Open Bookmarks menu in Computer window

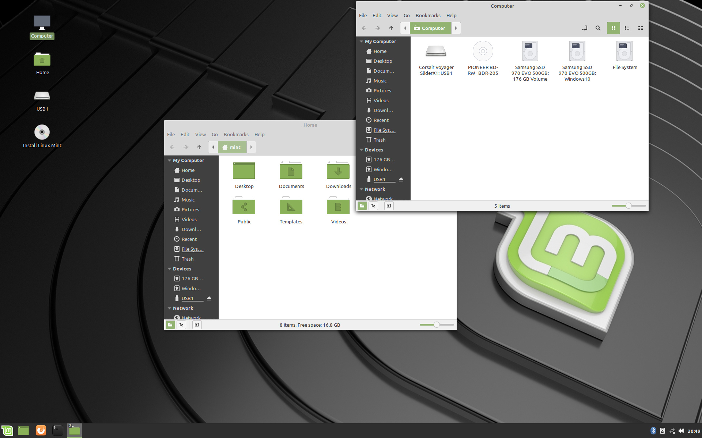pyautogui.click(x=428, y=15)
